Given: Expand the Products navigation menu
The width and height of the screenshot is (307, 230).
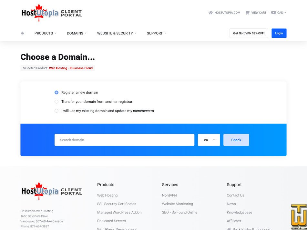Looking at the screenshot, I should [x=45, y=33].
